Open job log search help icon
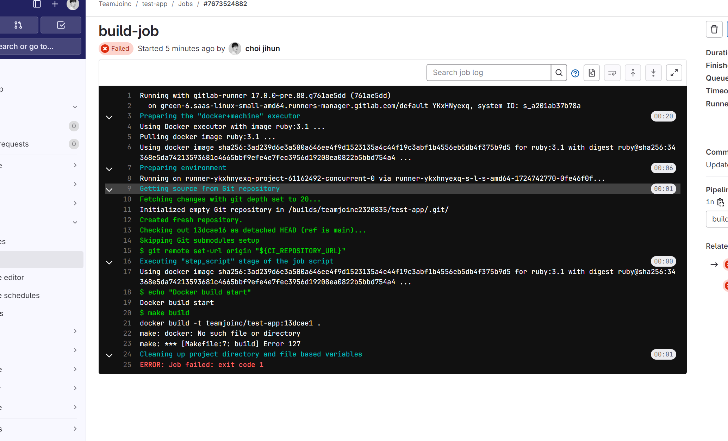 click(x=575, y=73)
